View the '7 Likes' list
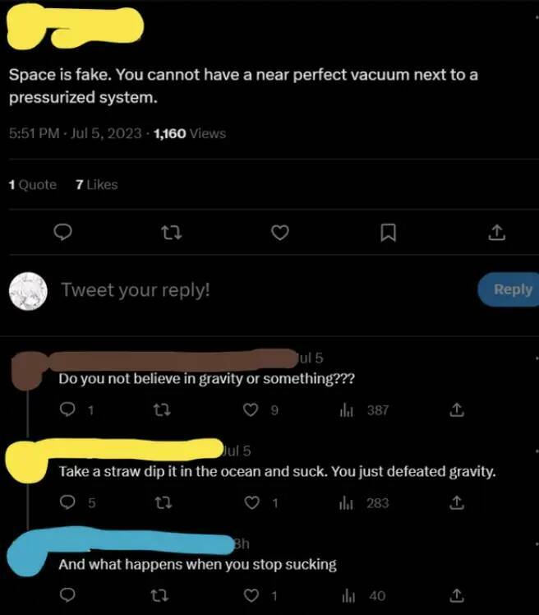 (96, 185)
